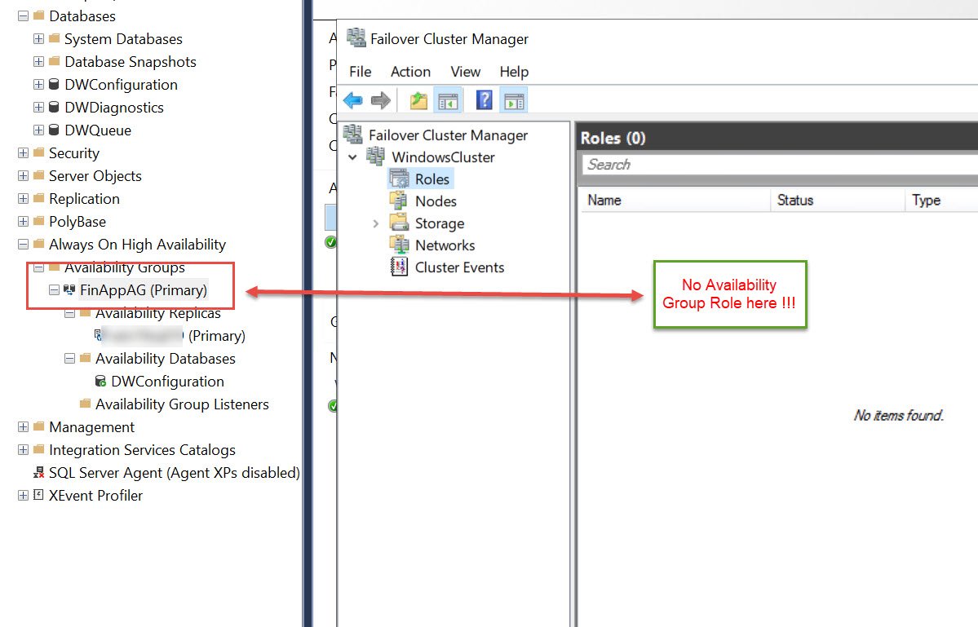Expand the Server Objects node
978x627 pixels.
pyautogui.click(x=23, y=176)
